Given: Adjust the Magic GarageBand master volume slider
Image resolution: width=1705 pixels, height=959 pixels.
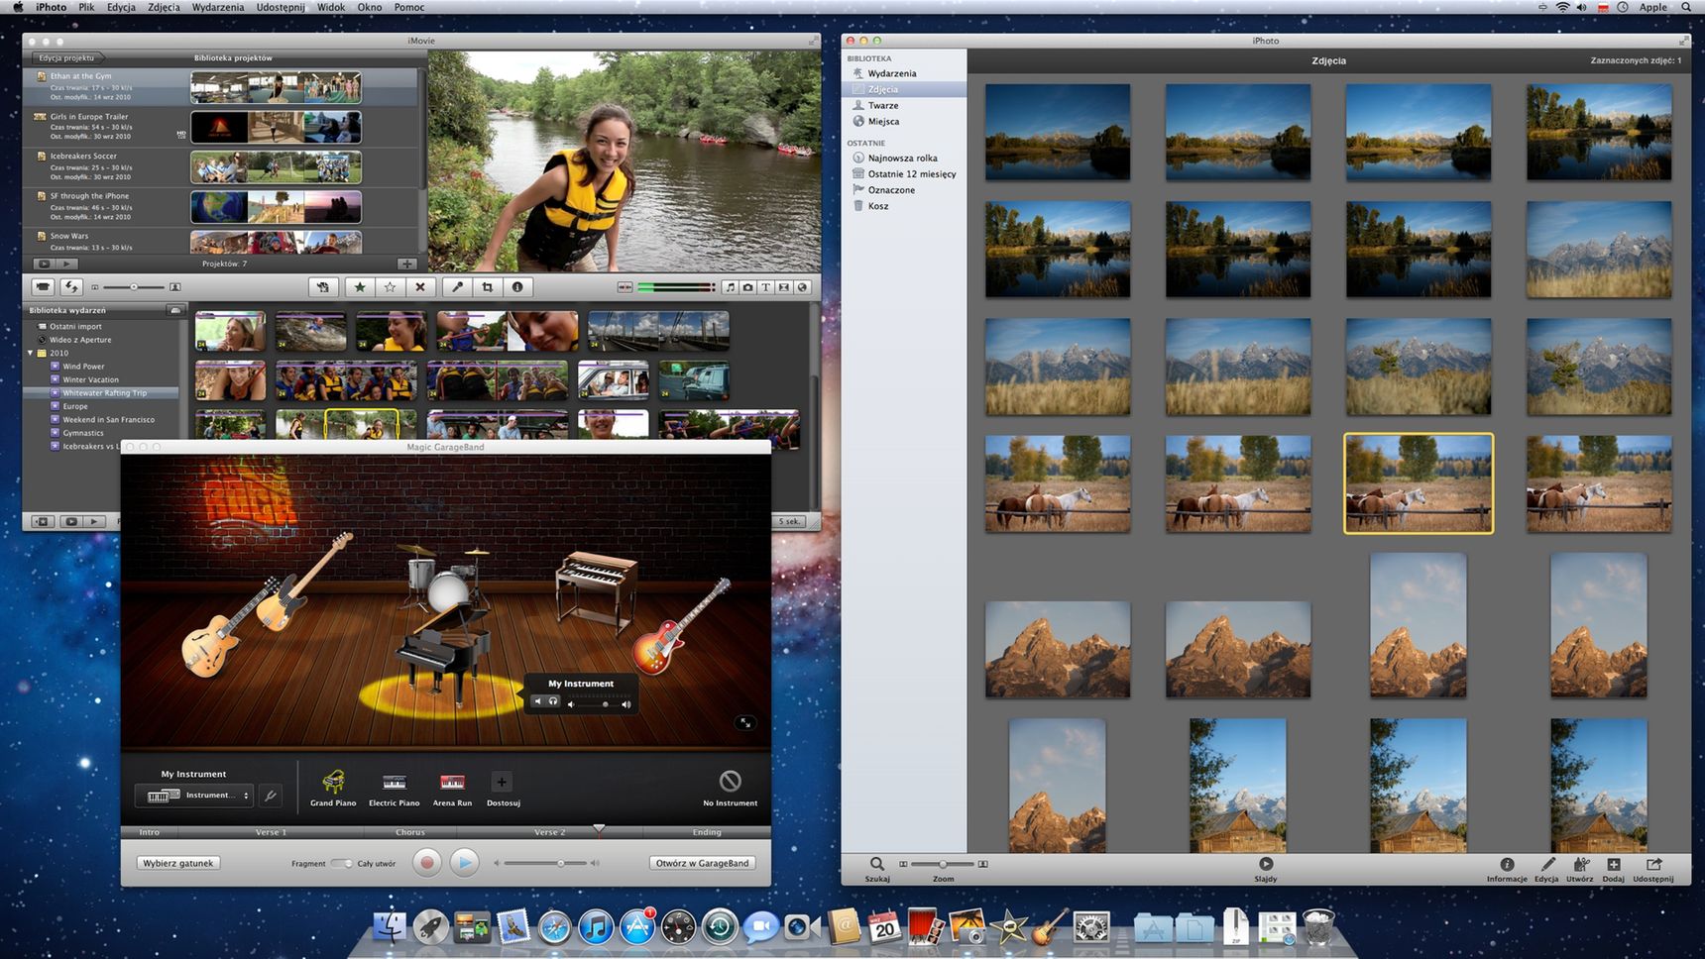Looking at the screenshot, I should click(x=547, y=863).
